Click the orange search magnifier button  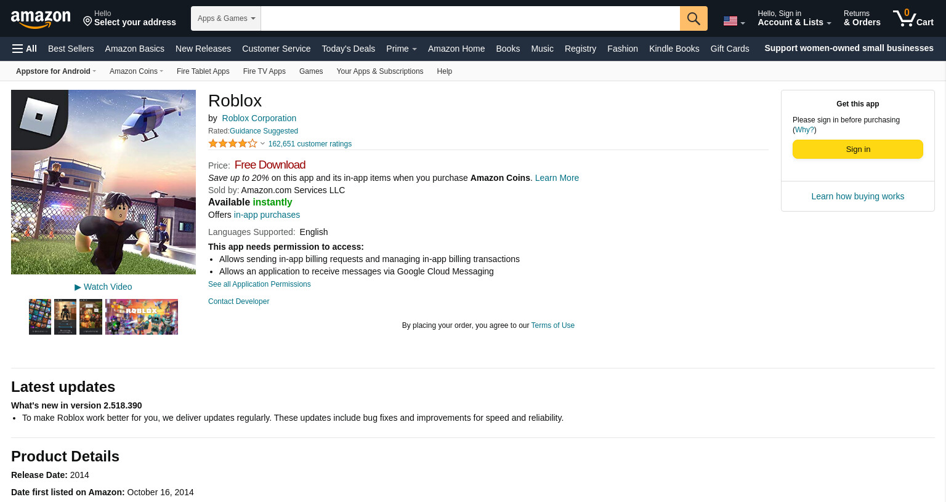pos(693,18)
